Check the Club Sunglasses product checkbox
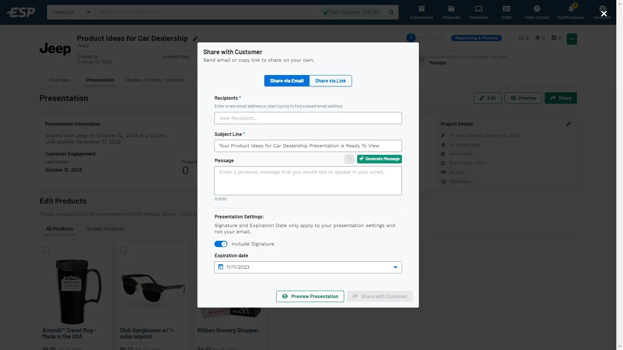Viewport: 623px width, 350px height. [x=123, y=250]
